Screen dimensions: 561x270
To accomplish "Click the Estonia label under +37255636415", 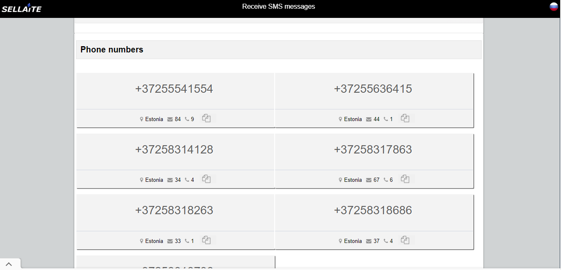I will [x=352, y=119].
